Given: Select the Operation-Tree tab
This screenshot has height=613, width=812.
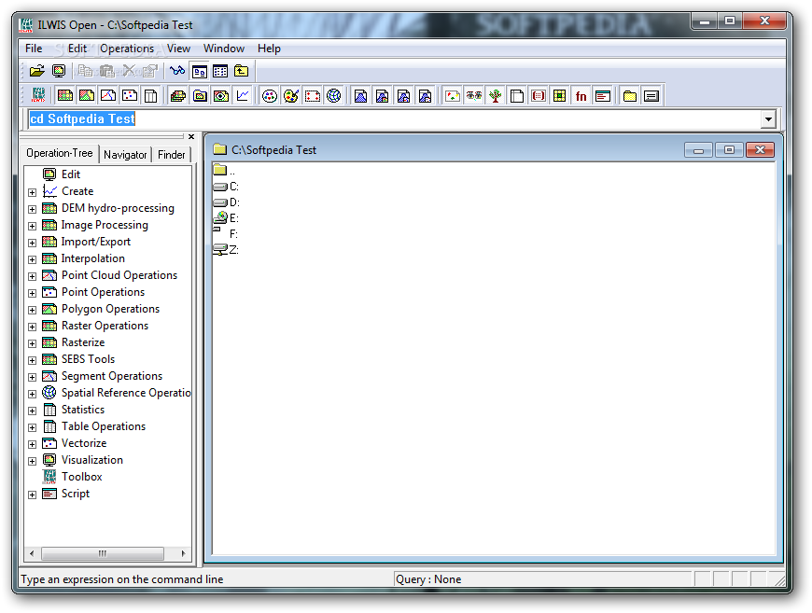Looking at the screenshot, I should coord(60,153).
